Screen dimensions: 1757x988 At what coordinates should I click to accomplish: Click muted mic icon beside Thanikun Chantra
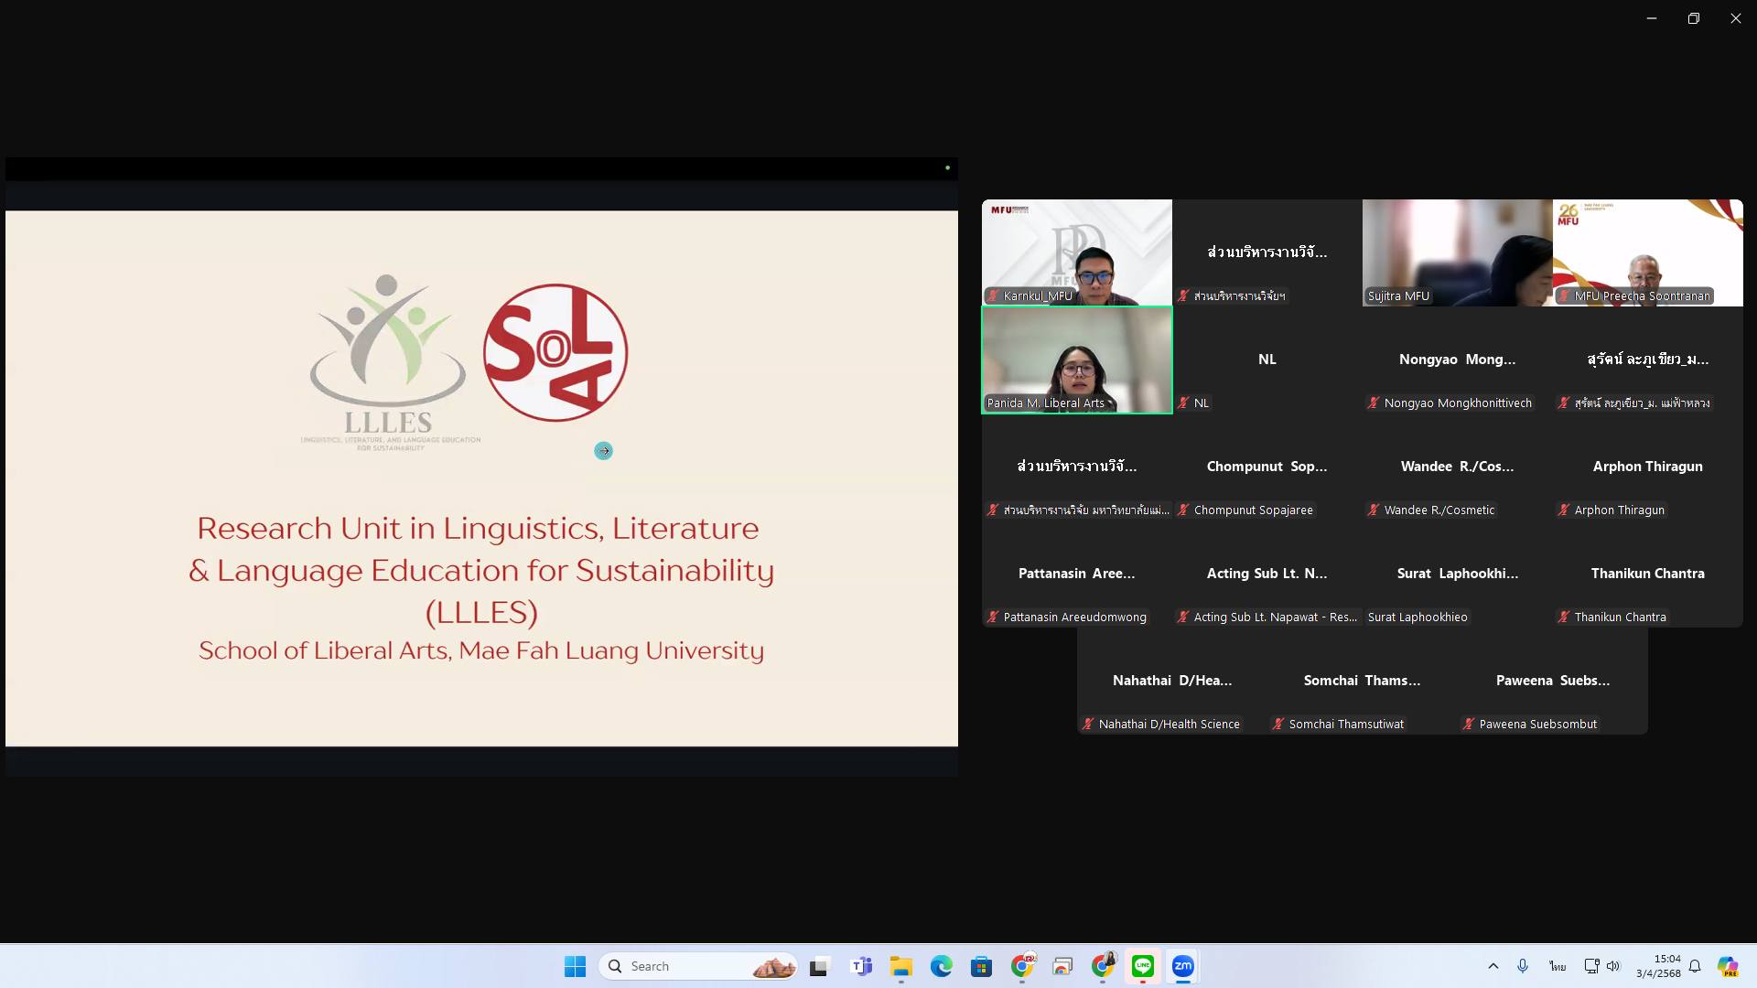click(1564, 617)
